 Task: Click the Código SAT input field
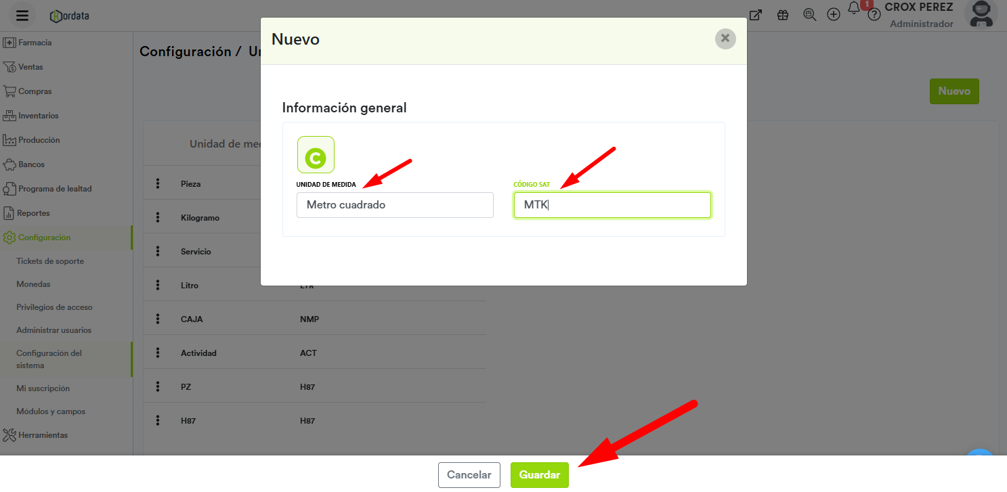[x=612, y=205]
